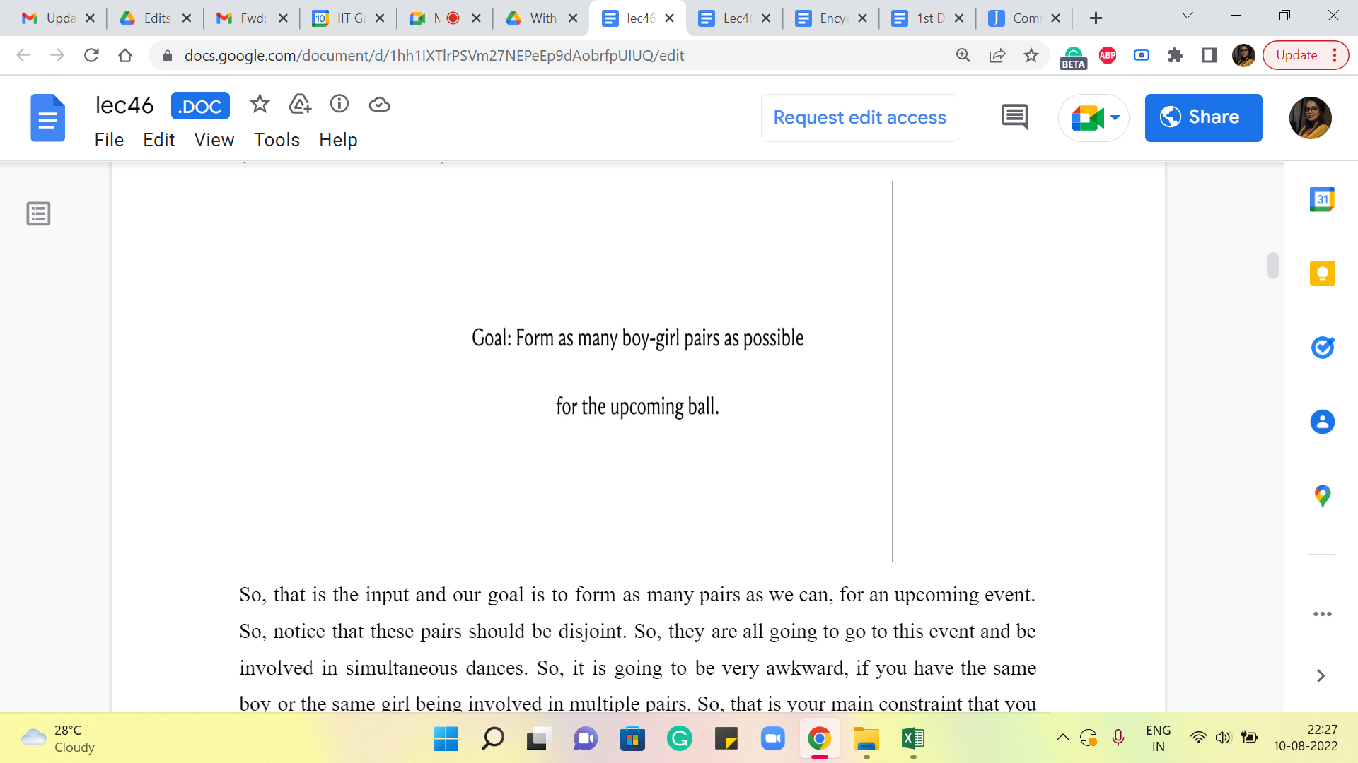1358x763 pixels.
Task: Show hidden system tray icons
Action: 1062,738
